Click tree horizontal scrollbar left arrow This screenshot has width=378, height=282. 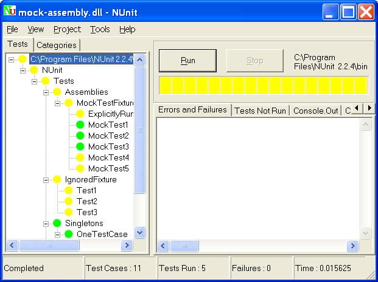(x=12, y=246)
